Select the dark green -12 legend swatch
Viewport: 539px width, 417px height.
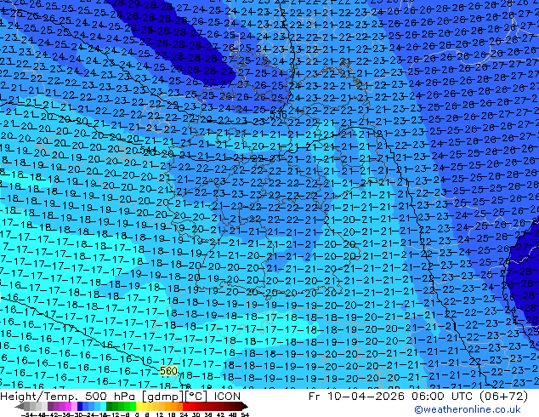[110, 406]
